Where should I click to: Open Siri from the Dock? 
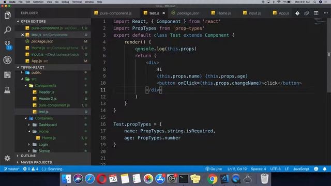[x=78, y=179]
